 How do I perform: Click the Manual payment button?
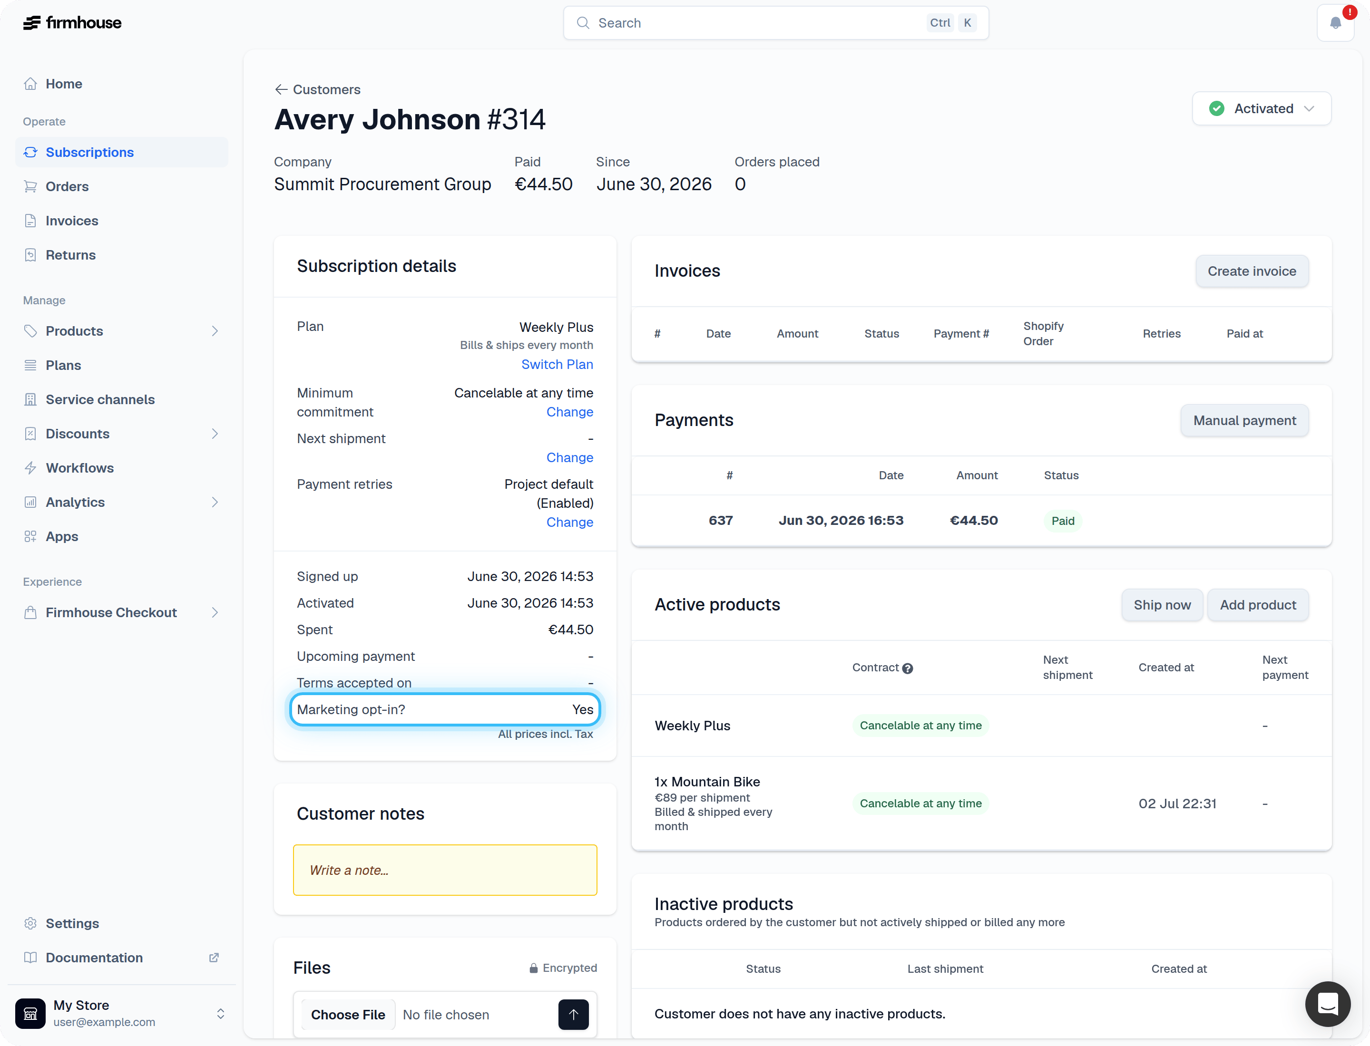point(1244,420)
